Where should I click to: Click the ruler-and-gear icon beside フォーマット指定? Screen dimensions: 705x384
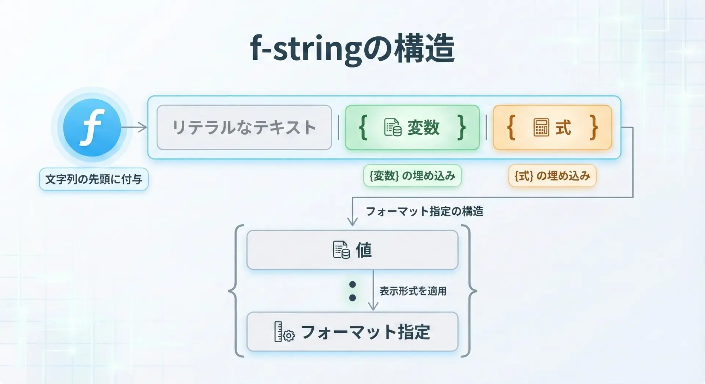(x=284, y=332)
